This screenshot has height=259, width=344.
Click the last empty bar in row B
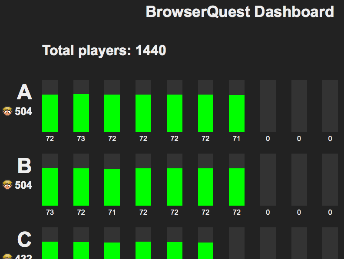[x=330, y=180]
